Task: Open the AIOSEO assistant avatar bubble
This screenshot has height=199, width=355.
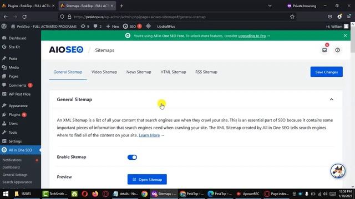Action: (x=338, y=171)
